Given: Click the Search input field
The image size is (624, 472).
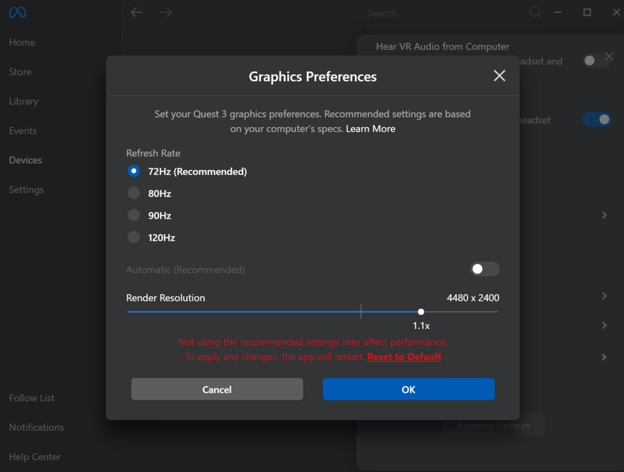Looking at the screenshot, I should 446,13.
